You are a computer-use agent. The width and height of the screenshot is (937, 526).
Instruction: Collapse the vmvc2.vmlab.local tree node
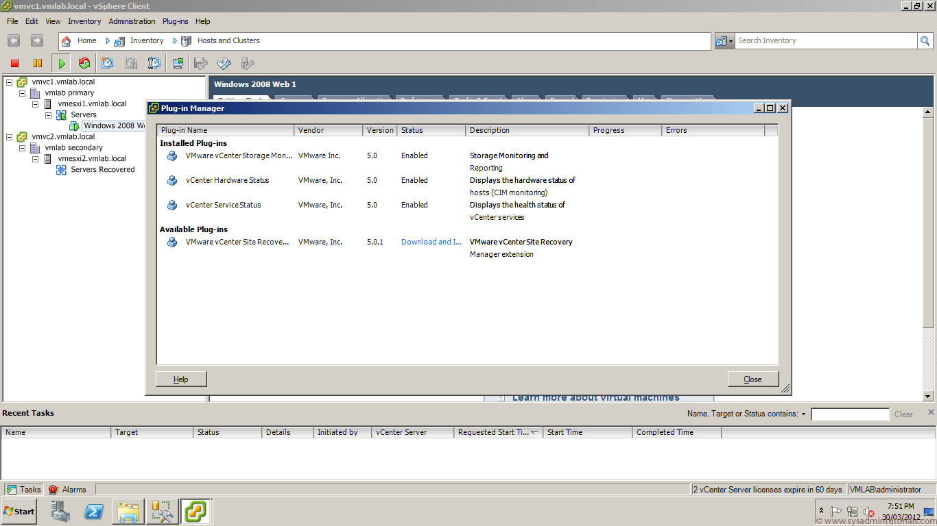[x=9, y=137]
